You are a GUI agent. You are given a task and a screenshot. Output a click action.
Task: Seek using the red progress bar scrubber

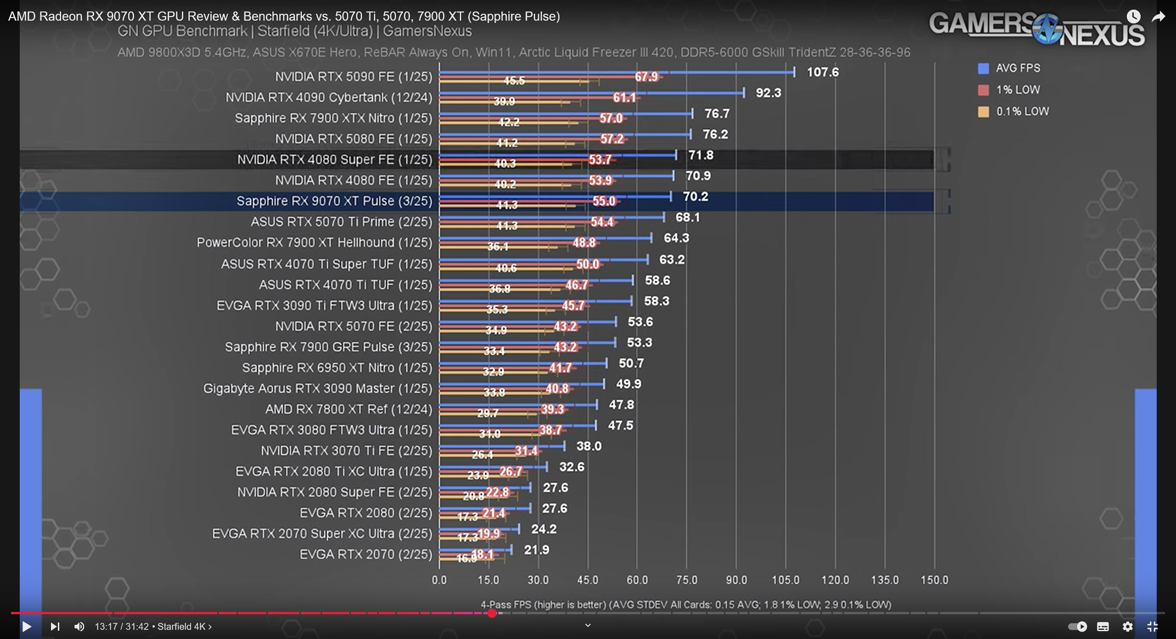(492, 613)
